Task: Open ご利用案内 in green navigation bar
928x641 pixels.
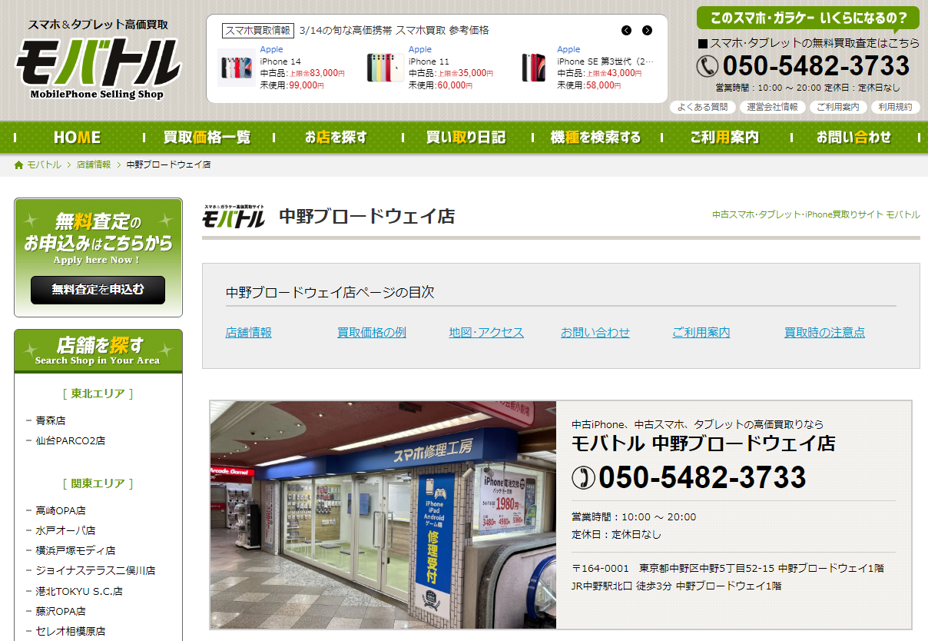Action: coord(724,138)
